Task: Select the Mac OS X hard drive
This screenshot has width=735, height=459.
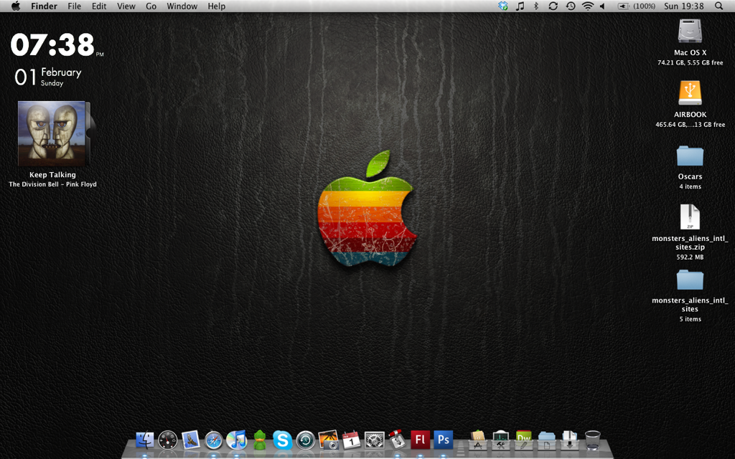Action: coord(690,32)
